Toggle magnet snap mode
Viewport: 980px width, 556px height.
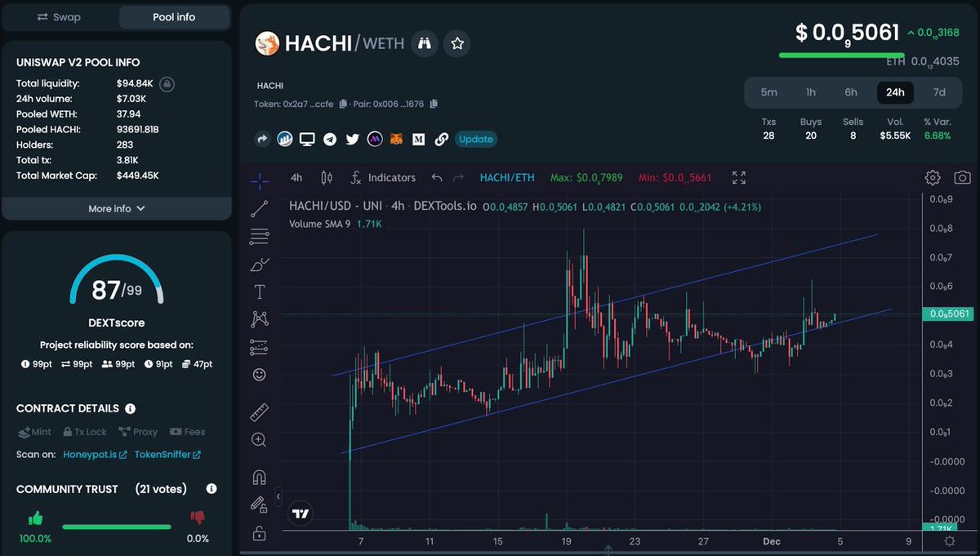[x=260, y=478]
